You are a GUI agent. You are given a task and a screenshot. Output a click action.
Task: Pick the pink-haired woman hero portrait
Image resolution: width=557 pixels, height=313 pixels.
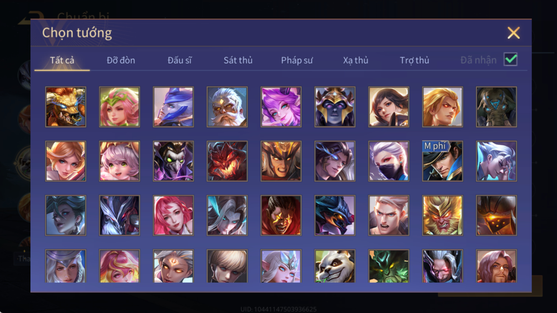(x=173, y=215)
